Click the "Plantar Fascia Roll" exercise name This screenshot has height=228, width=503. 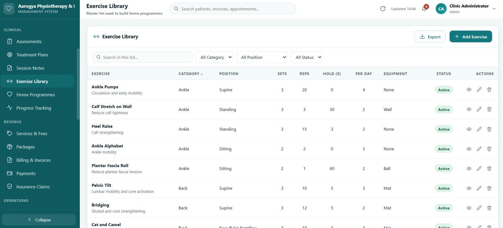tap(110, 166)
